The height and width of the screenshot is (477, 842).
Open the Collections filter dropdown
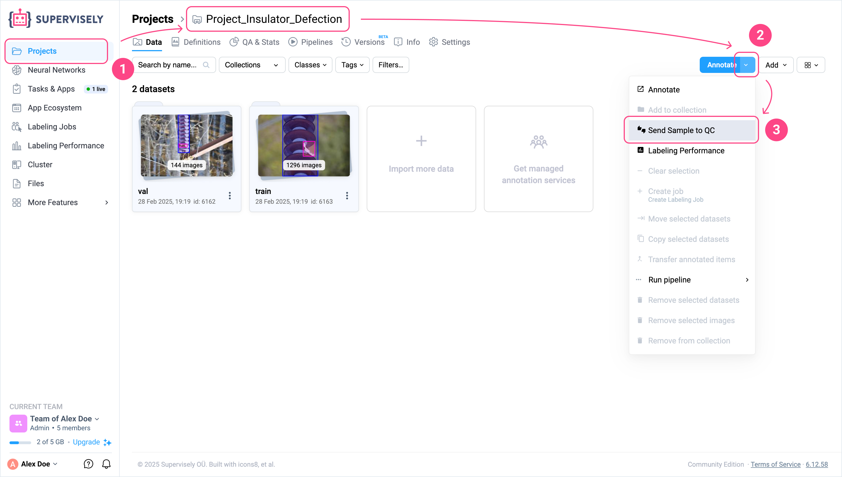coord(251,65)
